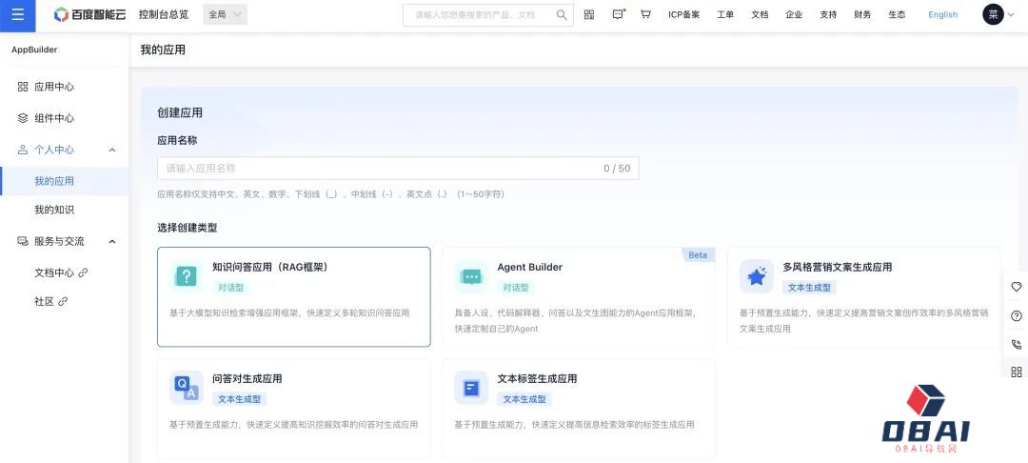
Task: Open the message notification icon
Action: click(x=618, y=15)
